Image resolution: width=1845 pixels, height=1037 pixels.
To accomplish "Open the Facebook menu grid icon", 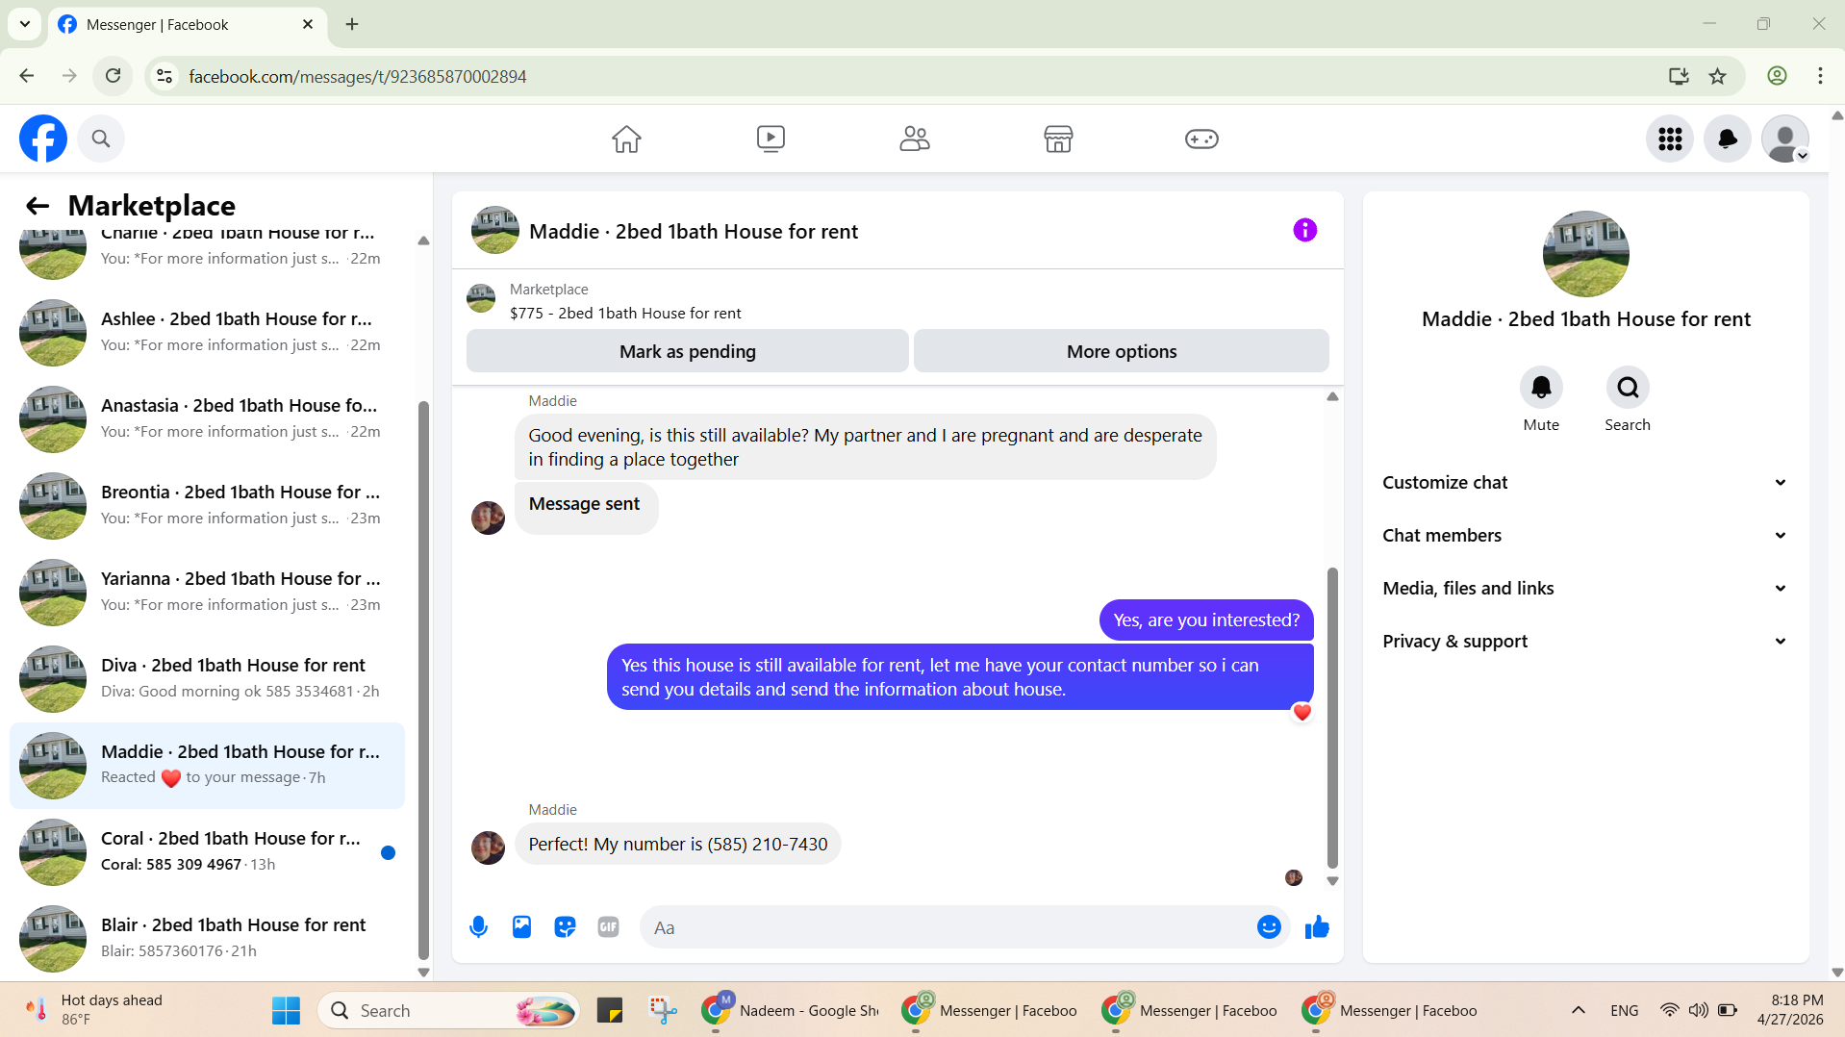I will coord(1670,139).
